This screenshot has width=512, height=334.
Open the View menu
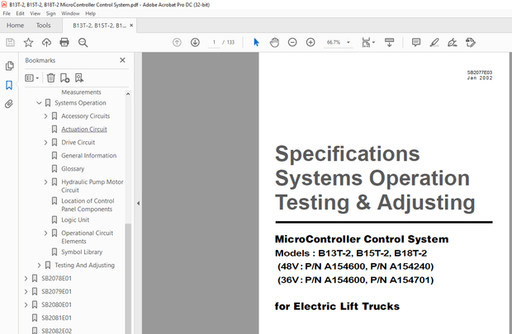click(36, 14)
